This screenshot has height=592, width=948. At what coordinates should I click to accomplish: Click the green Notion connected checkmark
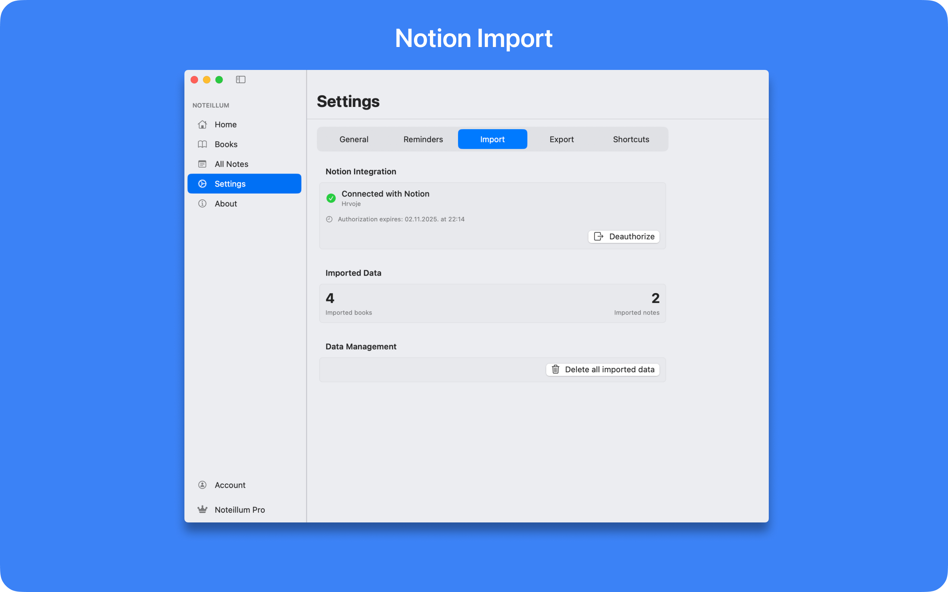(x=331, y=198)
